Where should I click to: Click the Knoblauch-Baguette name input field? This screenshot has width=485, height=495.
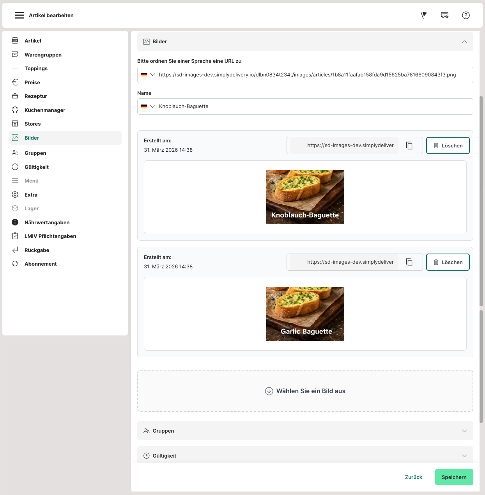coord(312,106)
